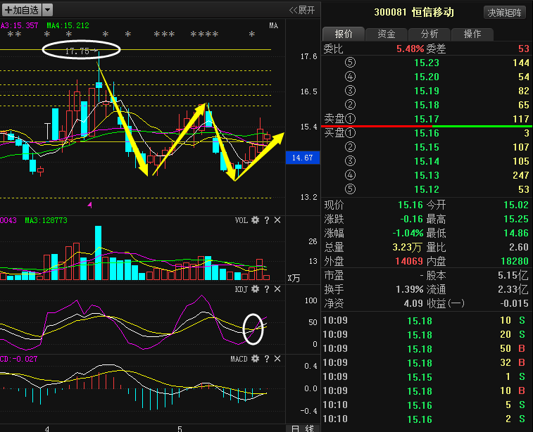Add stock to watchlist with 加自选
This screenshot has width=533, height=432.
[22, 10]
